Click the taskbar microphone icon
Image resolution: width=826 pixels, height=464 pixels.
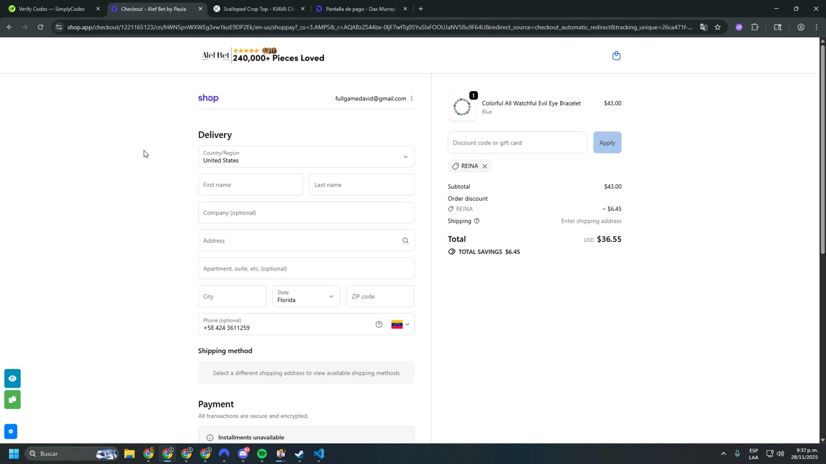click(x=737, y=454)
